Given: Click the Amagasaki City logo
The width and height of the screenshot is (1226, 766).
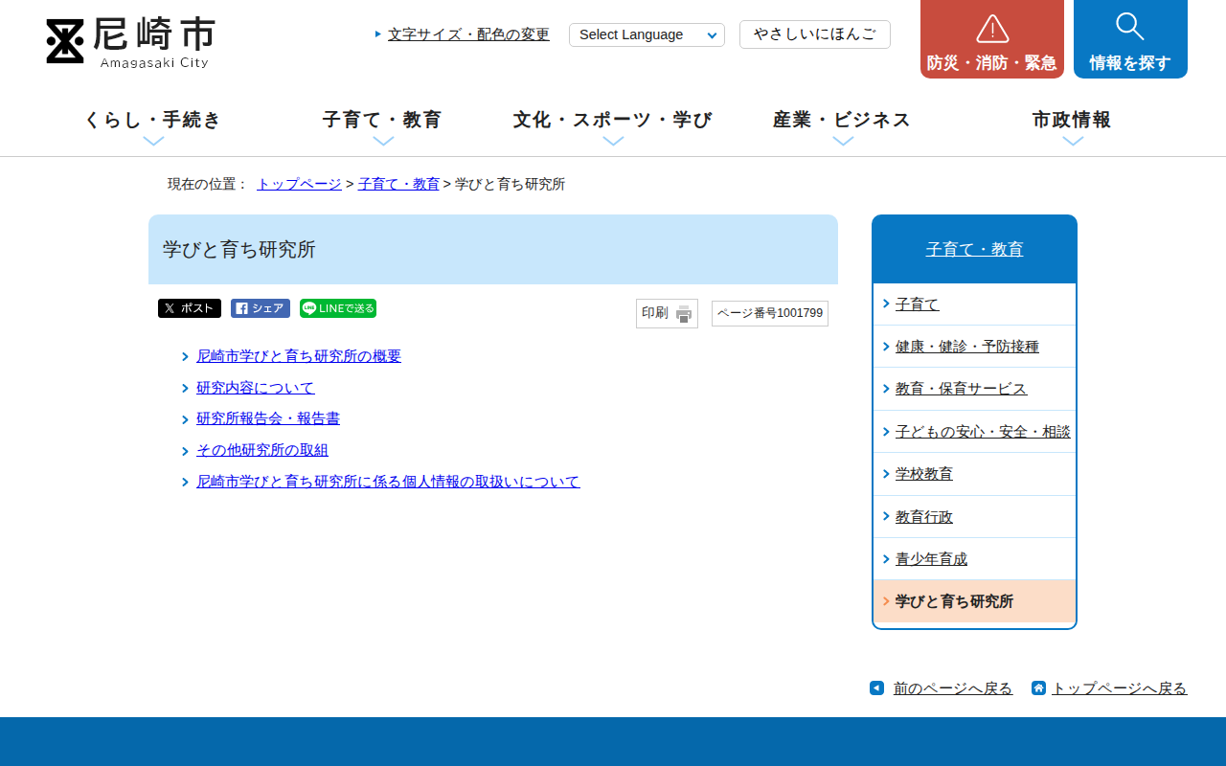Looking at the screenshot, I should 130,42.
